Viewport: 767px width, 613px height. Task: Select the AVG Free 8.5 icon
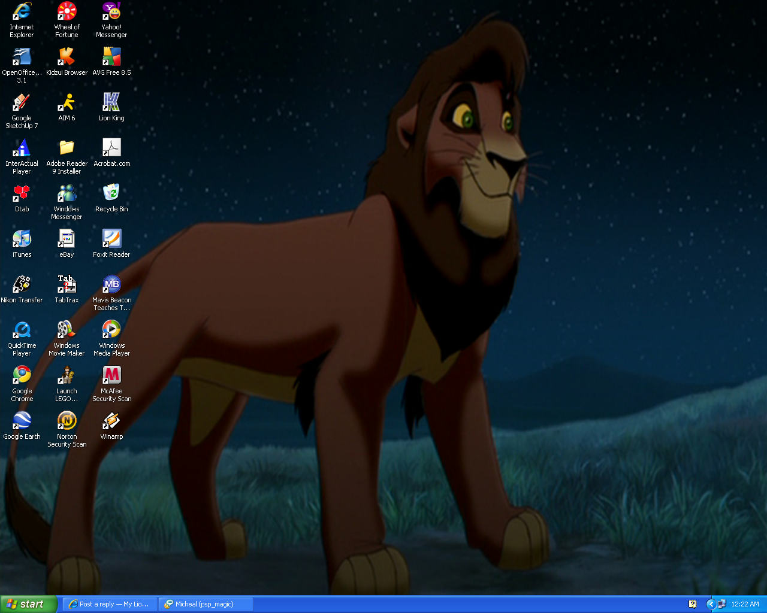(x=111, y=57)
